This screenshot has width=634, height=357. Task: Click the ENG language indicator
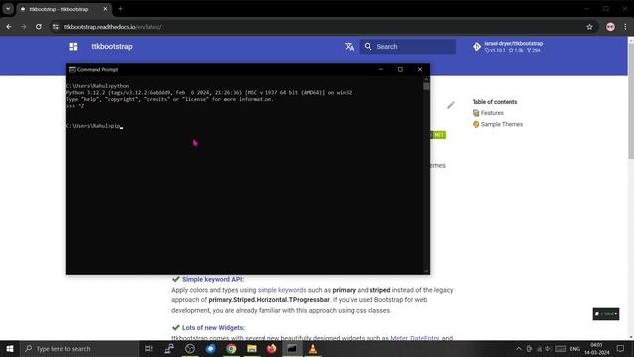575,348
